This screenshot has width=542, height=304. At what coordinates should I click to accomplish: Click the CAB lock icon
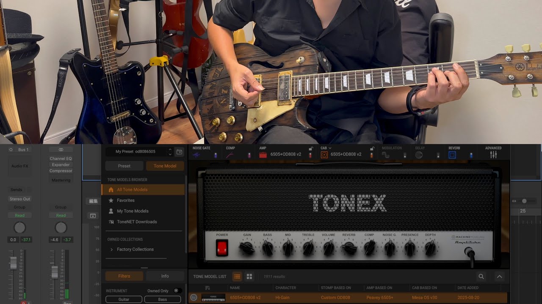[372, 149]
